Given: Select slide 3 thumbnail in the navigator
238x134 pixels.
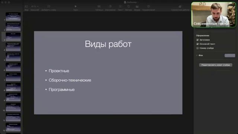Looking at the screenshot, I should 13,36.
